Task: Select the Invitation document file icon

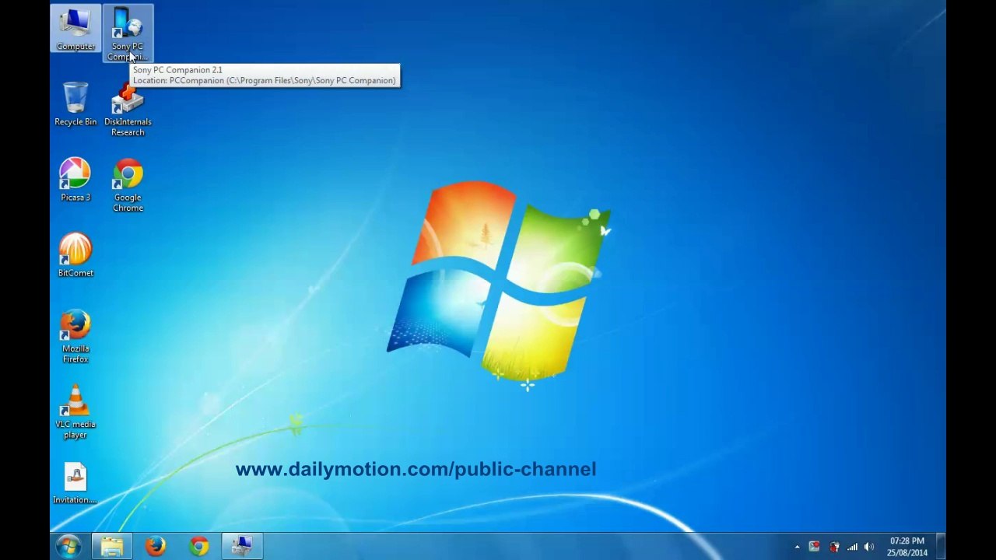Action: (75, 482)
